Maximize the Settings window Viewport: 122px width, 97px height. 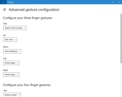(113, 2)
